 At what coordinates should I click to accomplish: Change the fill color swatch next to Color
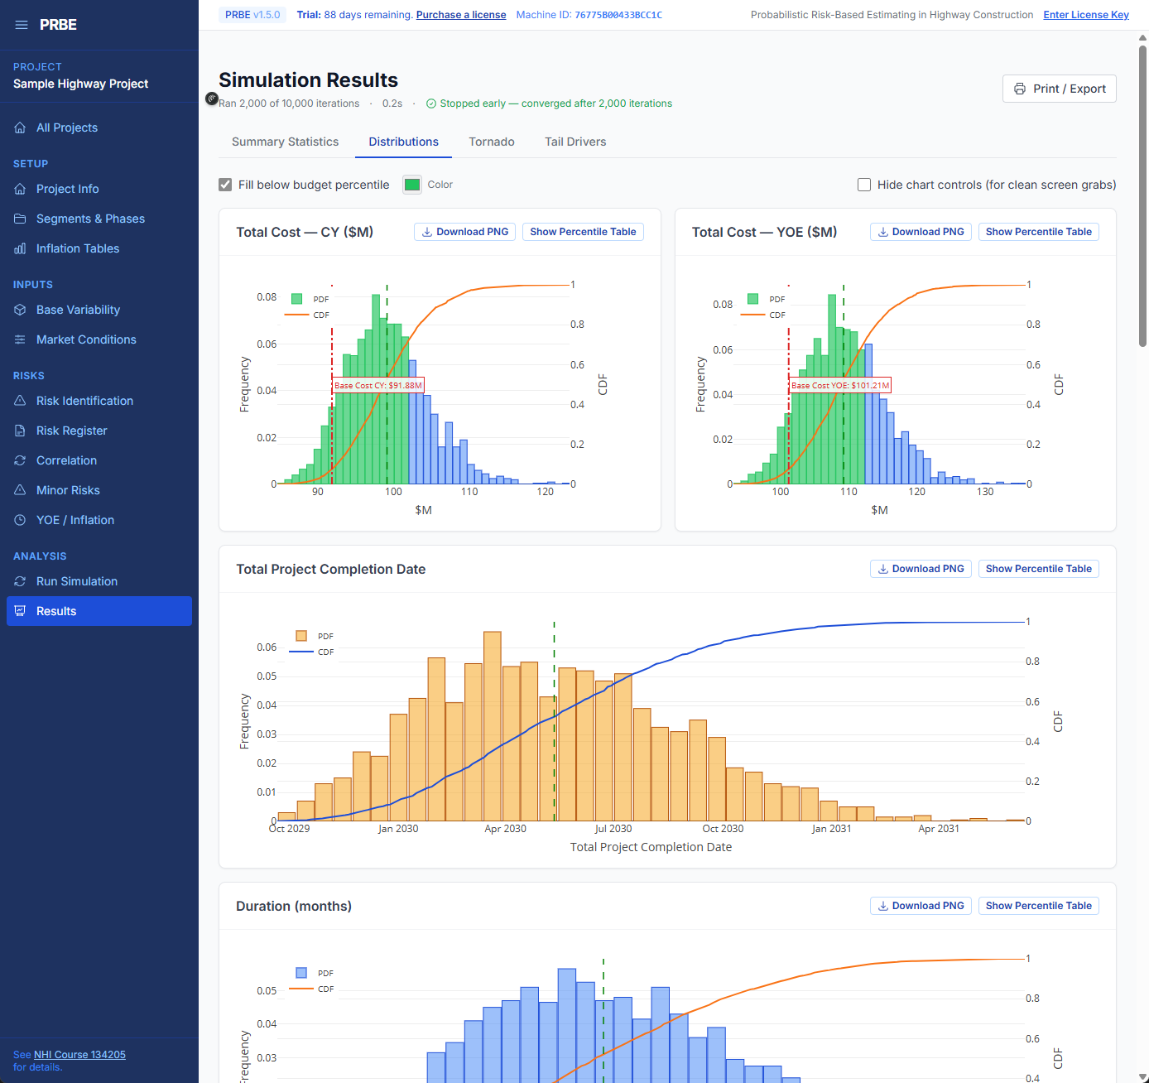412,184
